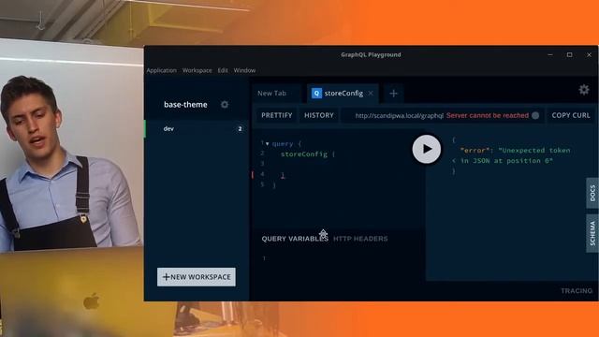
Task: Open the Workspace menu
Action: (x=197, y=70)
